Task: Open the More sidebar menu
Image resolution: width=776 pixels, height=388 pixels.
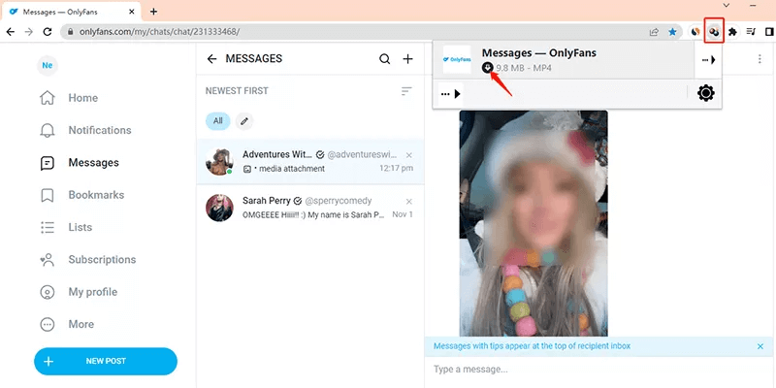Action: 67,324
